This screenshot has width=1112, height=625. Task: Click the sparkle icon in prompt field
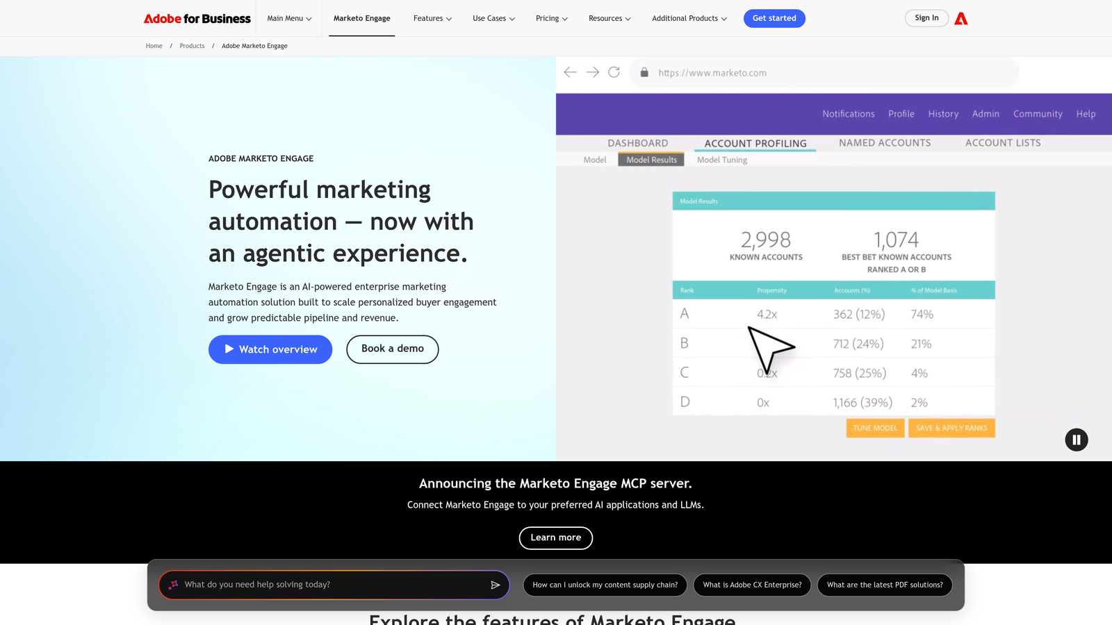(173, 585)
